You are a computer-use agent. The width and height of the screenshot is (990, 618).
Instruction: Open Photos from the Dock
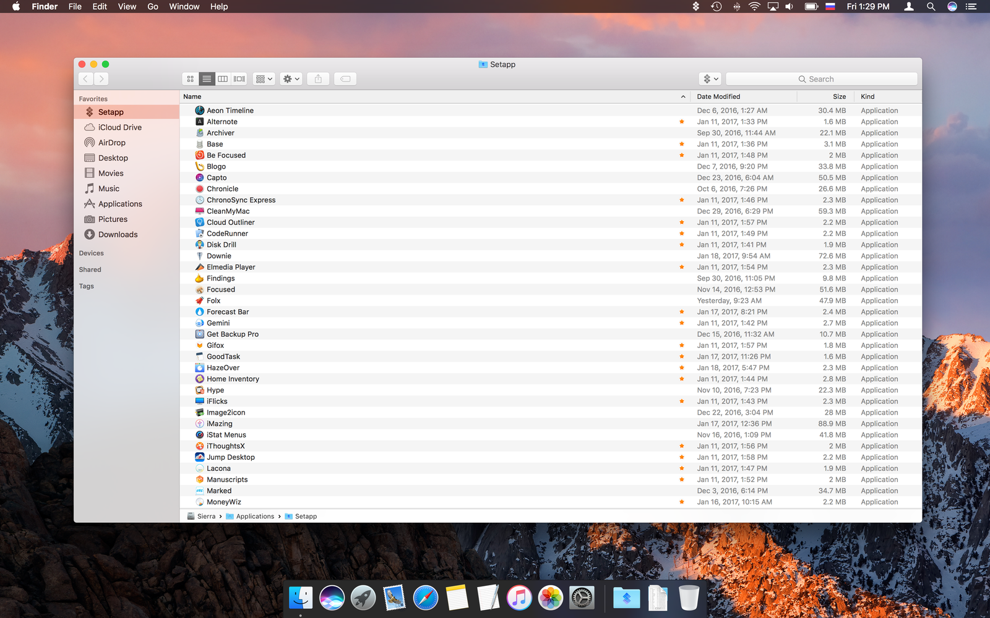pos(550,598)
